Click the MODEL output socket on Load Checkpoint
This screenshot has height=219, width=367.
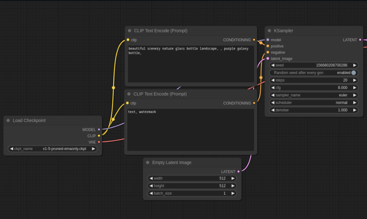(99, 130)
